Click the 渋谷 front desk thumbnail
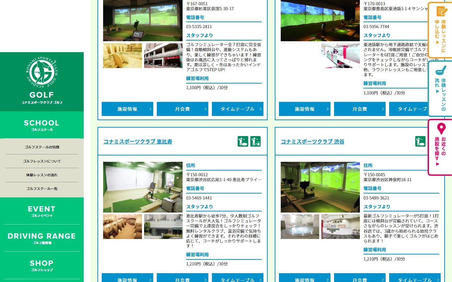Image resolution: width=452 pixels, height=282 pixels. coord(340,227)
